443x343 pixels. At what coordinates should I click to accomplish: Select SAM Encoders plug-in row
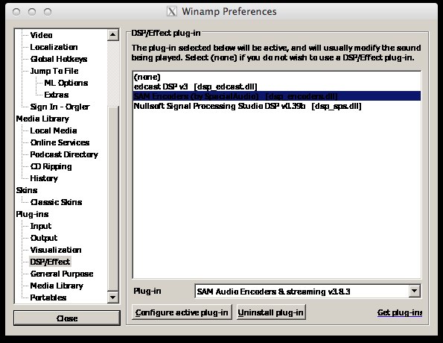point(276,96)
